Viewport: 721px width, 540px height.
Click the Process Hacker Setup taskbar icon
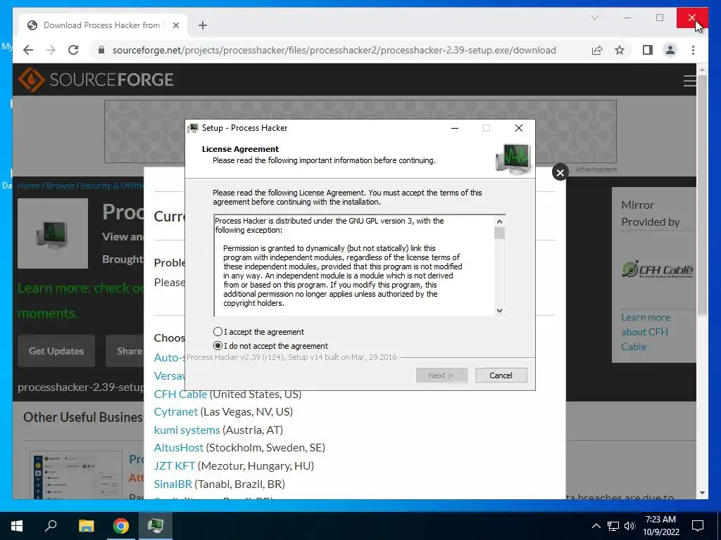click(156, 526)
